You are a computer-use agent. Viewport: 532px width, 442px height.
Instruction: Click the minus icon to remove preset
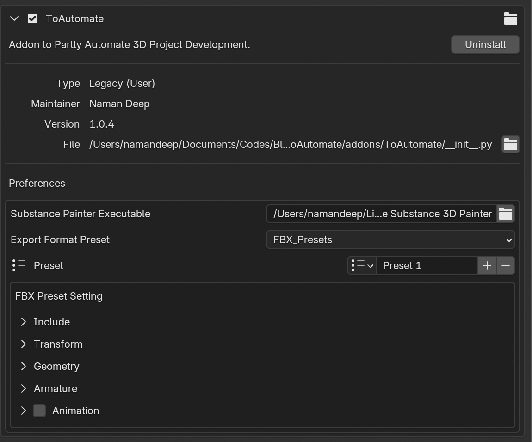(505, 265)
